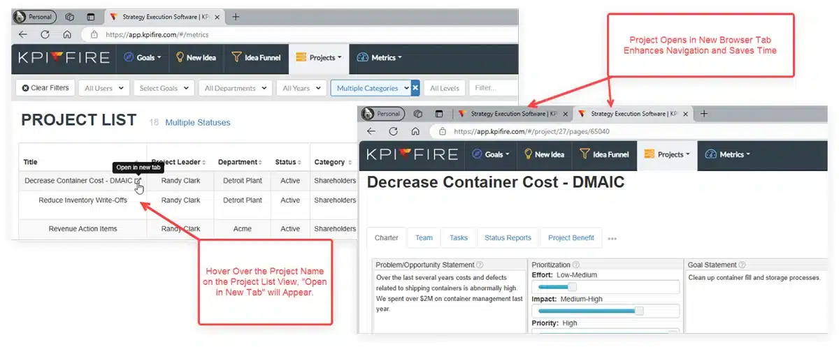Click the open-in-new-tab icon beside Decrease Container Cost - DMAIC

point(138,181)
